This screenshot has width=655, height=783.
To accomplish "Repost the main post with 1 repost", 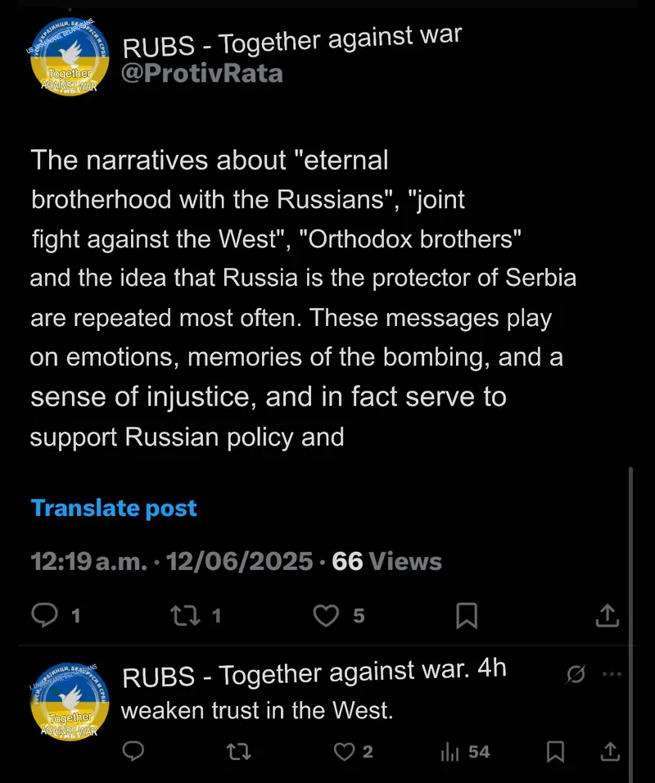I will pos(182,614).
